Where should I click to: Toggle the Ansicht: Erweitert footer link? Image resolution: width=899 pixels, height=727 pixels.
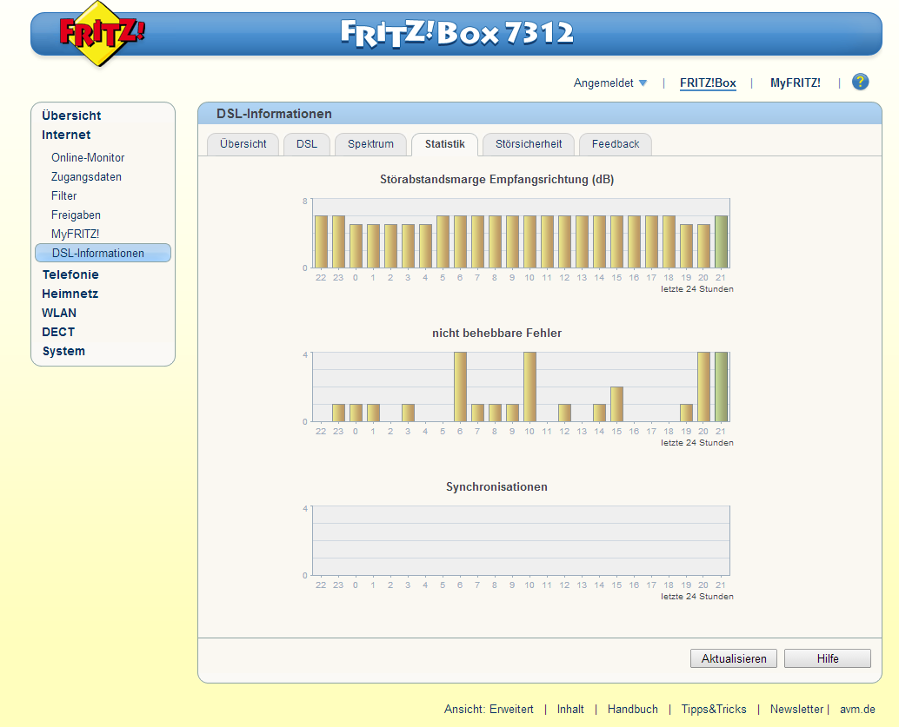click(x=489, y=710)
